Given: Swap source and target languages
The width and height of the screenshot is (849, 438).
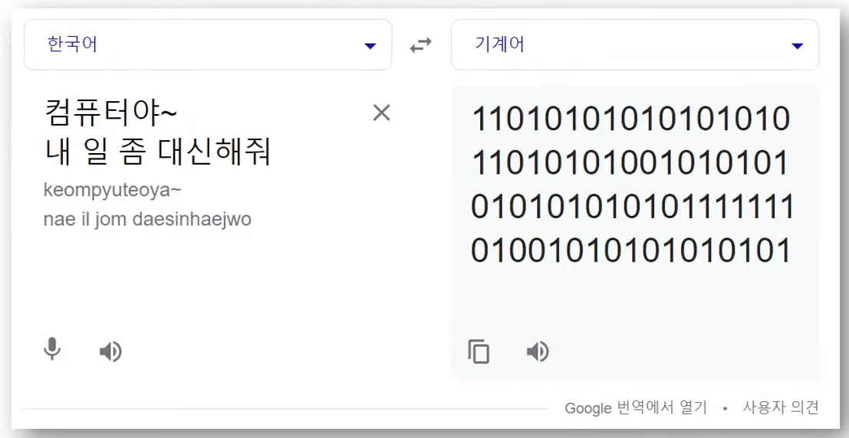Looking at the screenshot, I should coord(421,45).
